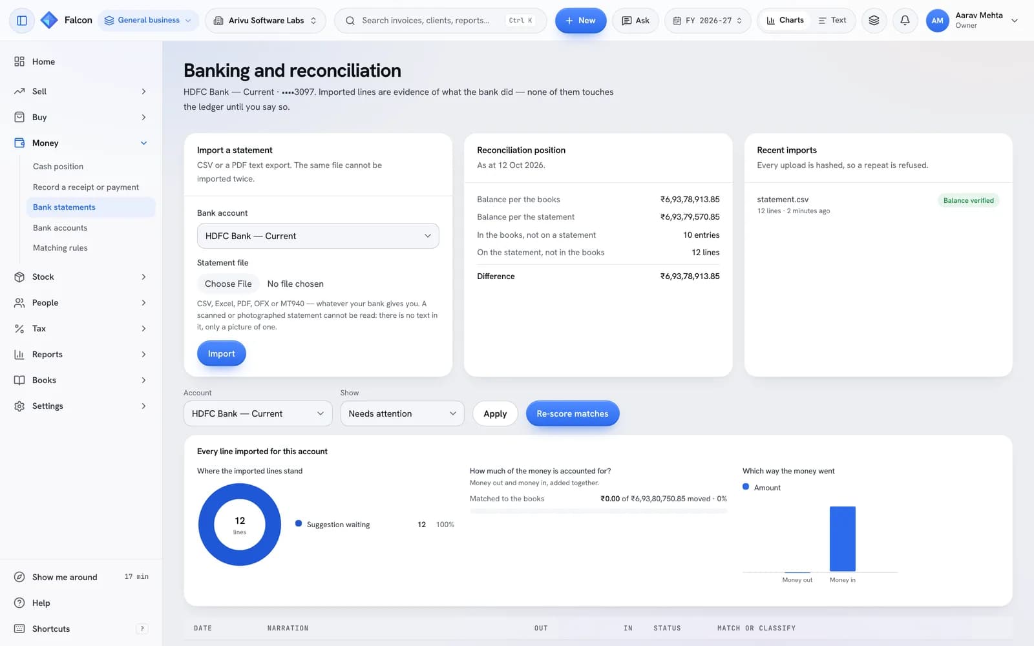Click the Ask chat icon
Viewport: 1034px width, 646px height.
click(x=626, y=21)
